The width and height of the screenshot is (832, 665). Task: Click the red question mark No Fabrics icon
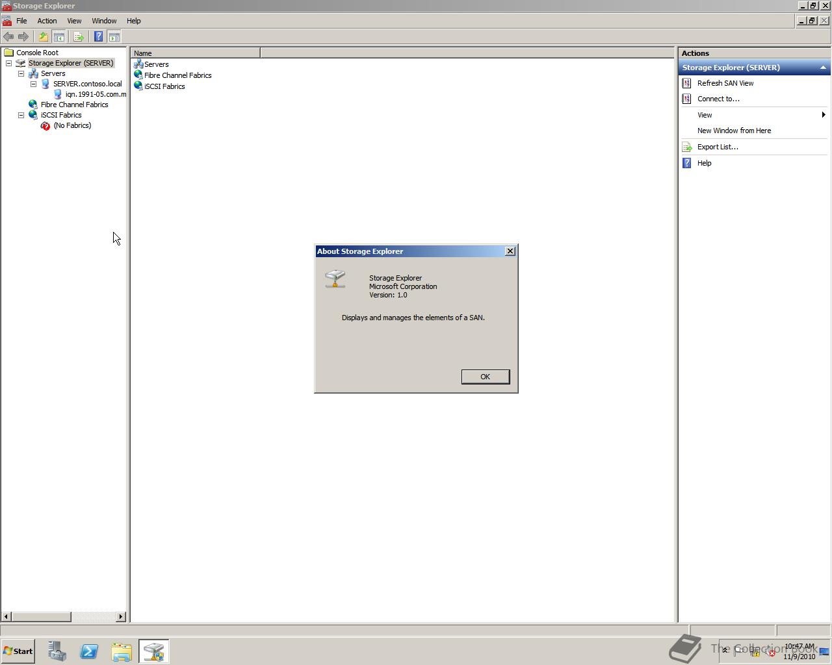pos(45,125)
